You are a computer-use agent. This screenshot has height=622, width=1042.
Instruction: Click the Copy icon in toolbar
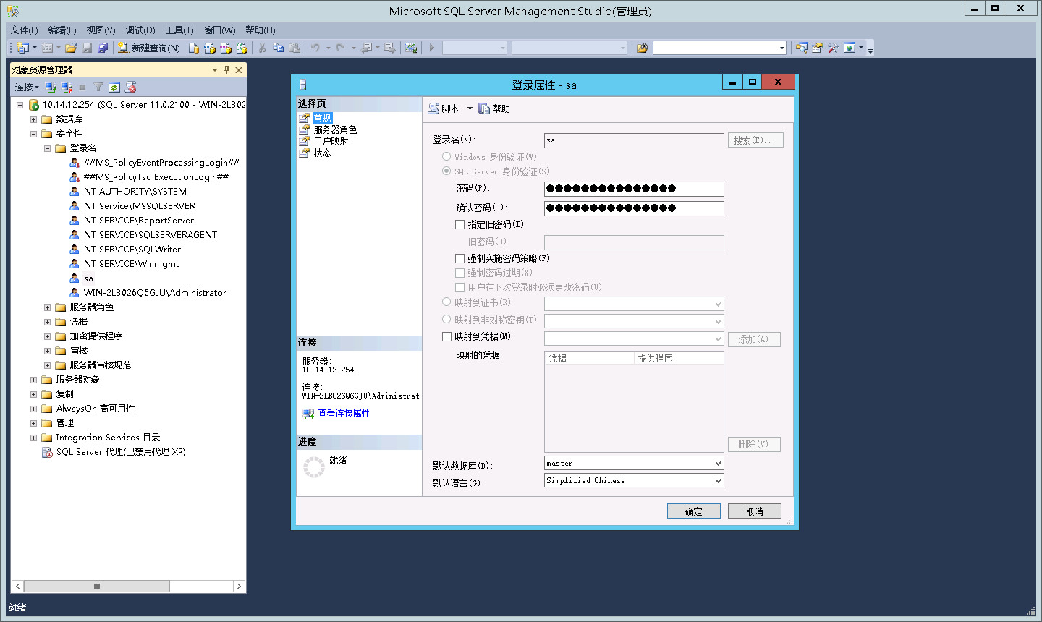(x=278, y=48)
